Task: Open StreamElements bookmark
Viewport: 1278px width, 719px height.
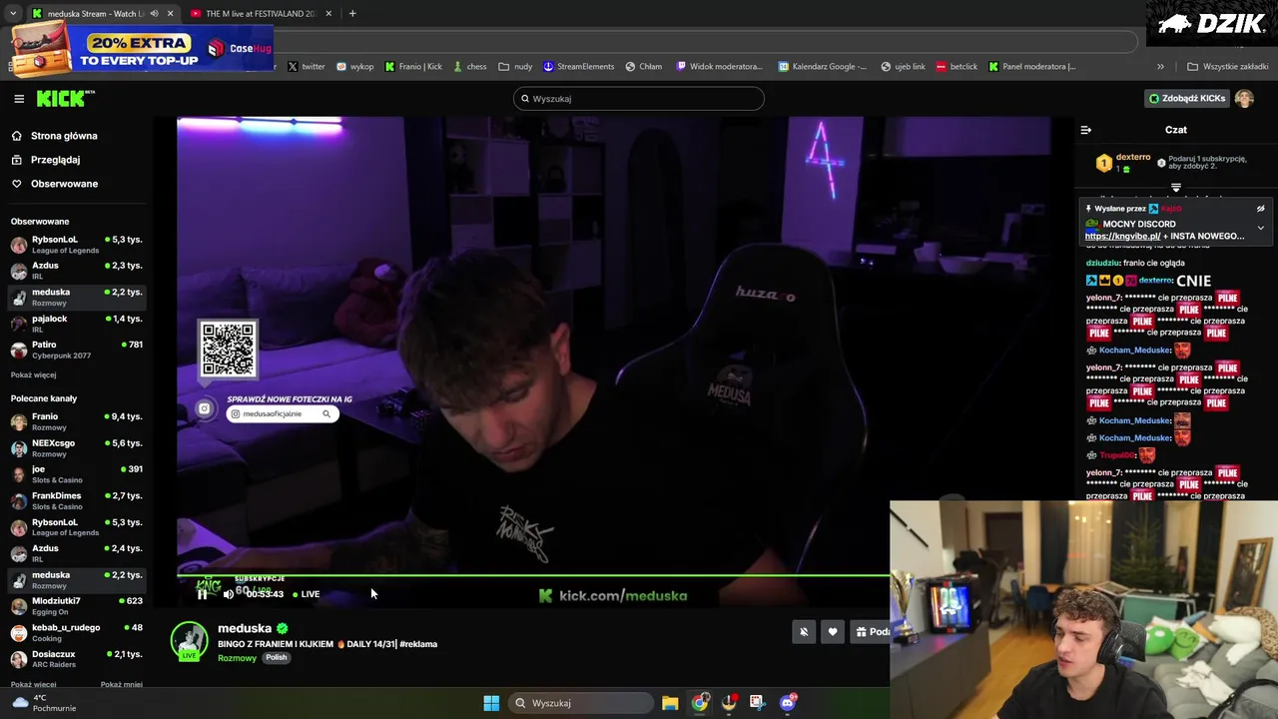Action: tap(578, 67)
